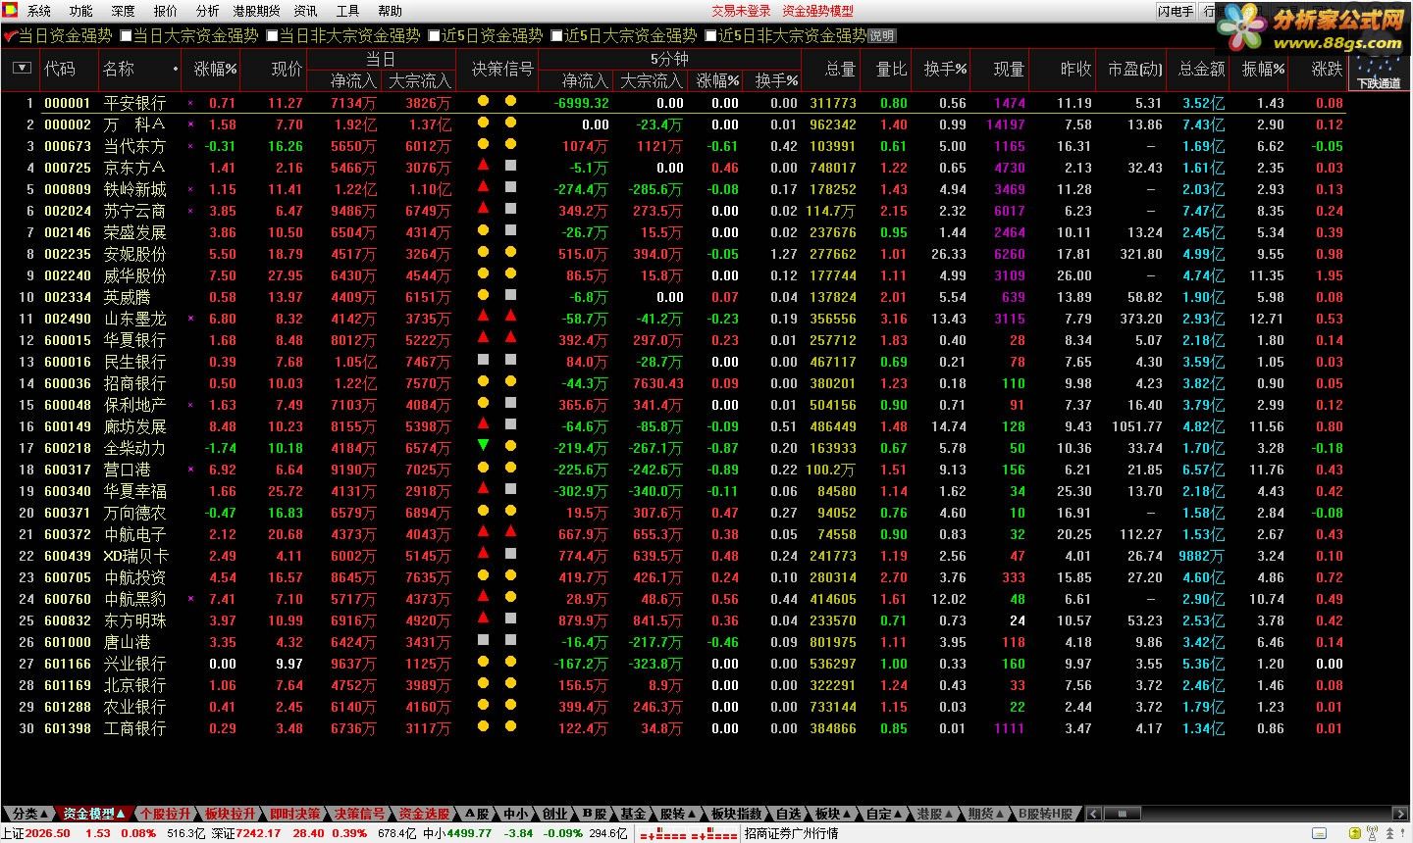Screen dimensions: 1413x843
Task: Open the 下跌通道 panel icon
Action: coord(1379,73)
